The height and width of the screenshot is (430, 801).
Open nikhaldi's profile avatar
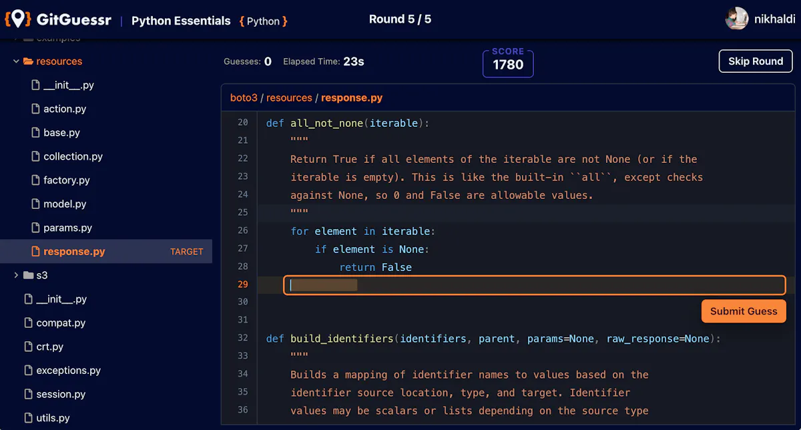click(x=736, y=19)
